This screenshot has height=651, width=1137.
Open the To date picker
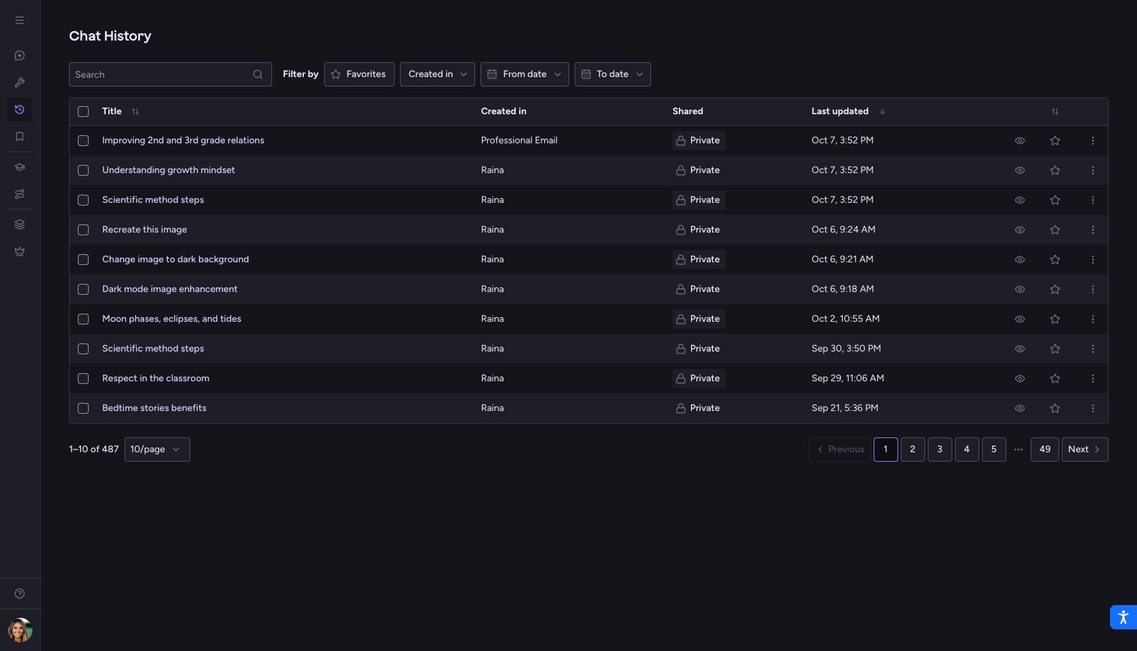point(612,74)
